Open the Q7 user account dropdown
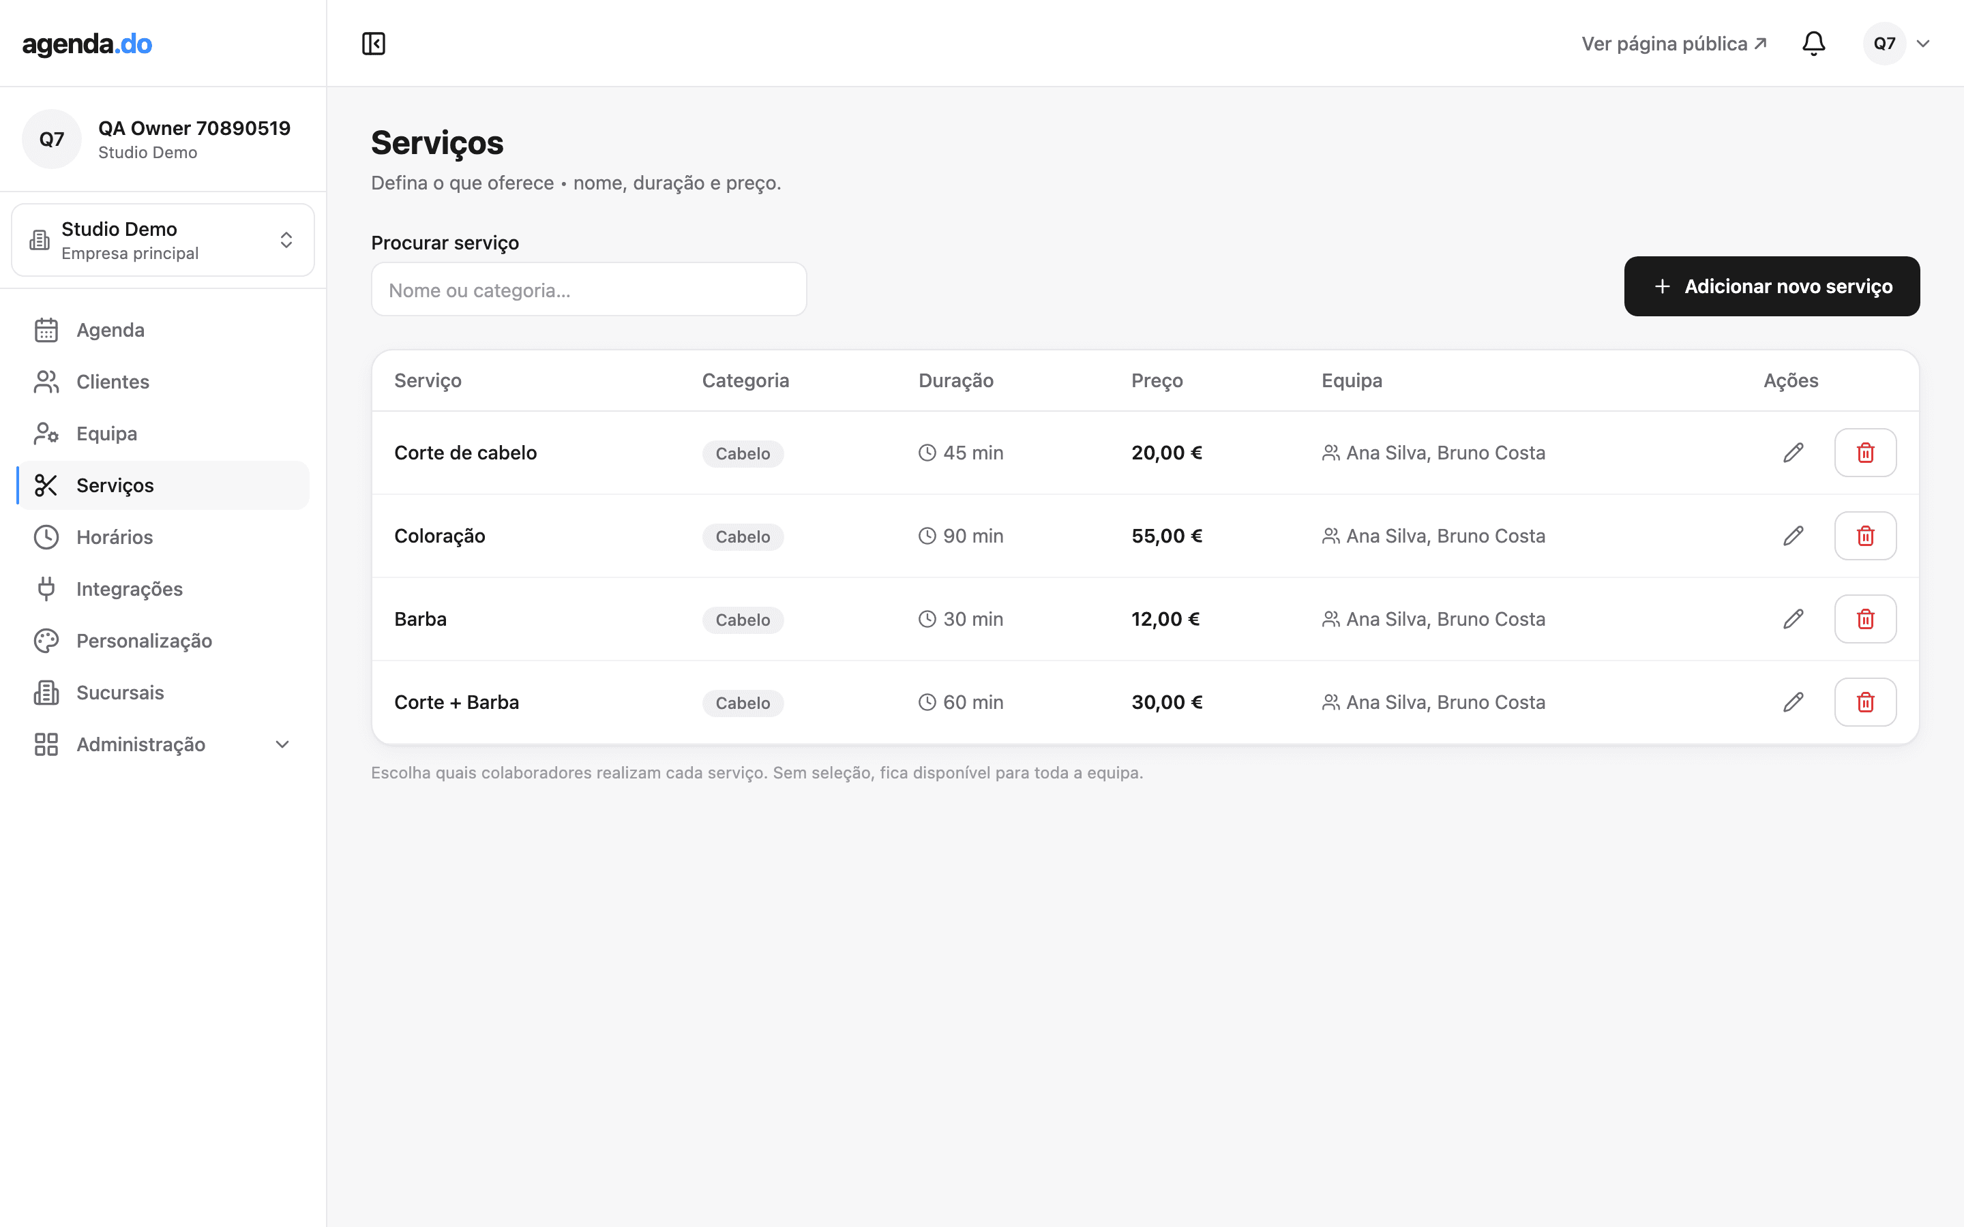This screenshot has width=1964, height=1227. [1896, 44]
